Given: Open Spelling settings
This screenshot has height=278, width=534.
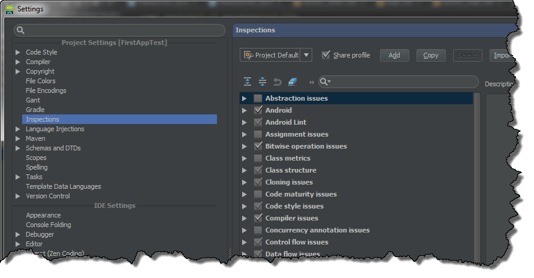Looking at the screenshot, I should tap(37, 167).
